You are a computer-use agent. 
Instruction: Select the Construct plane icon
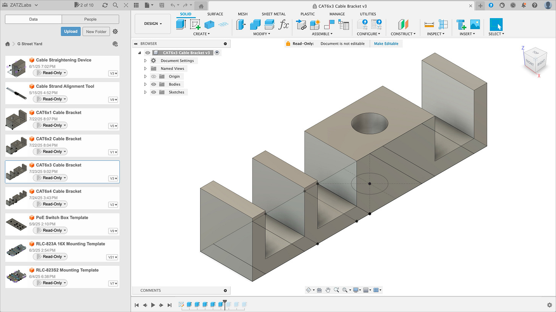point(403,24)
